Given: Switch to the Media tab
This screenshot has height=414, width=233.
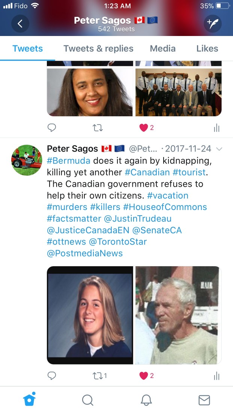Looking at the screenshot, I should 163,49.
